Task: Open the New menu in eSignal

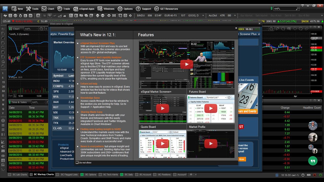Action: point(17,9)
